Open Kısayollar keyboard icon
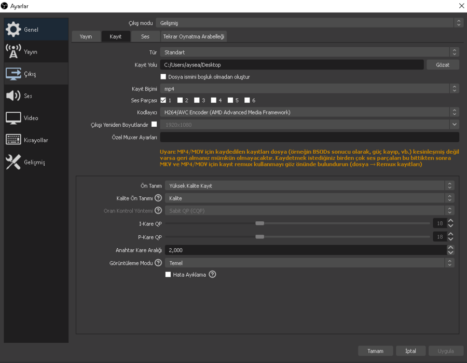 13,140
